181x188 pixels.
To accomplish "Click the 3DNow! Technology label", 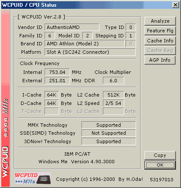I will coord(47,141).
